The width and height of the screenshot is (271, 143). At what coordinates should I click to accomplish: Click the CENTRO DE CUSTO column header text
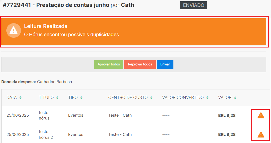[128, 98]
